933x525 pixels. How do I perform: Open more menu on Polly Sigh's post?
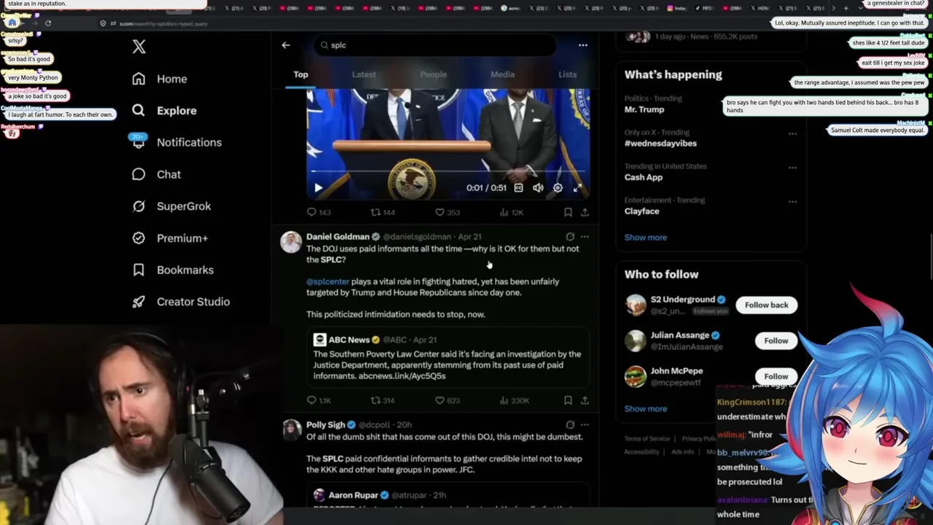click(585, 424)
